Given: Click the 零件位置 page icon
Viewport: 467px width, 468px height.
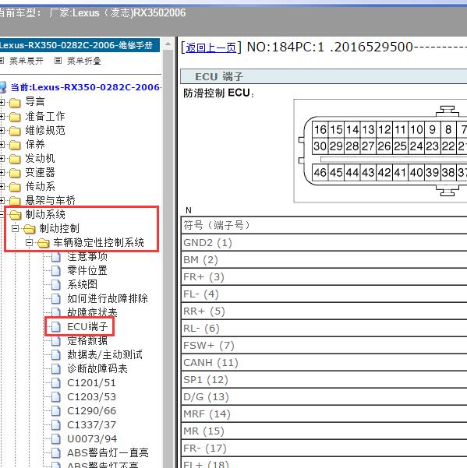Looking at the screenshot, I should pos(56,271).
